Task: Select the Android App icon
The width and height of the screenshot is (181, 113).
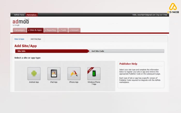Action: point(34,73)
